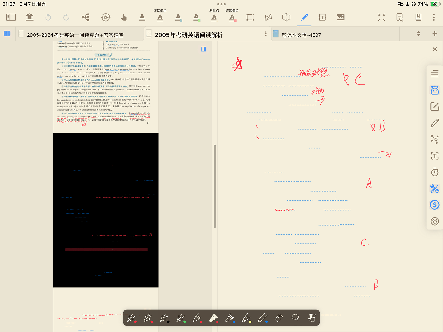443x332 pixels.
Task: Open the bookmarks icon
Action: coord(418,17)
